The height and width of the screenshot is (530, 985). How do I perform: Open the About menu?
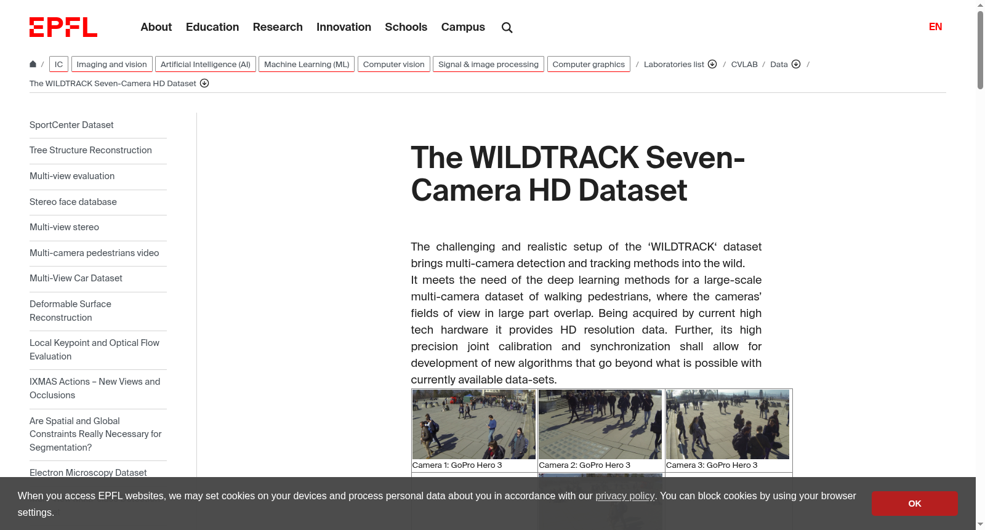tap(156, 27)
